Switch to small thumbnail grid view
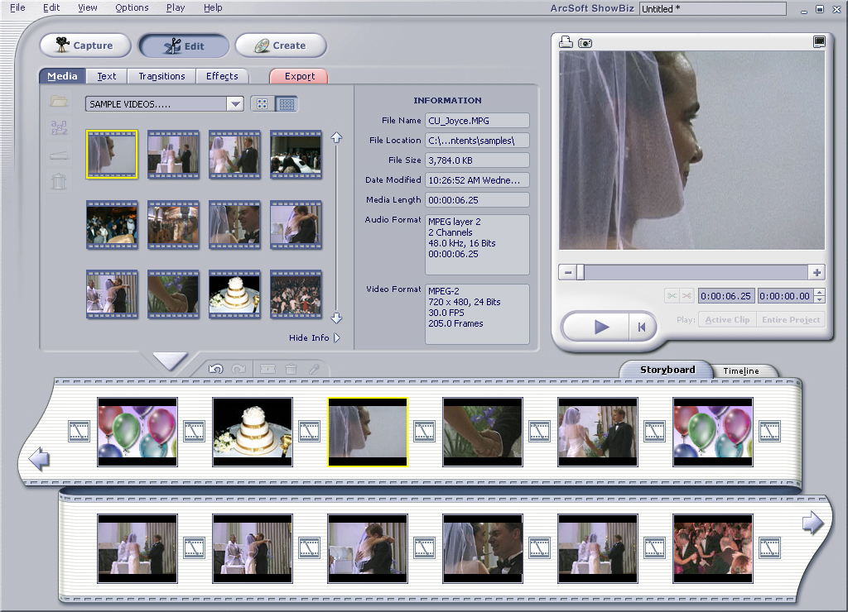 tap(287, 103)
